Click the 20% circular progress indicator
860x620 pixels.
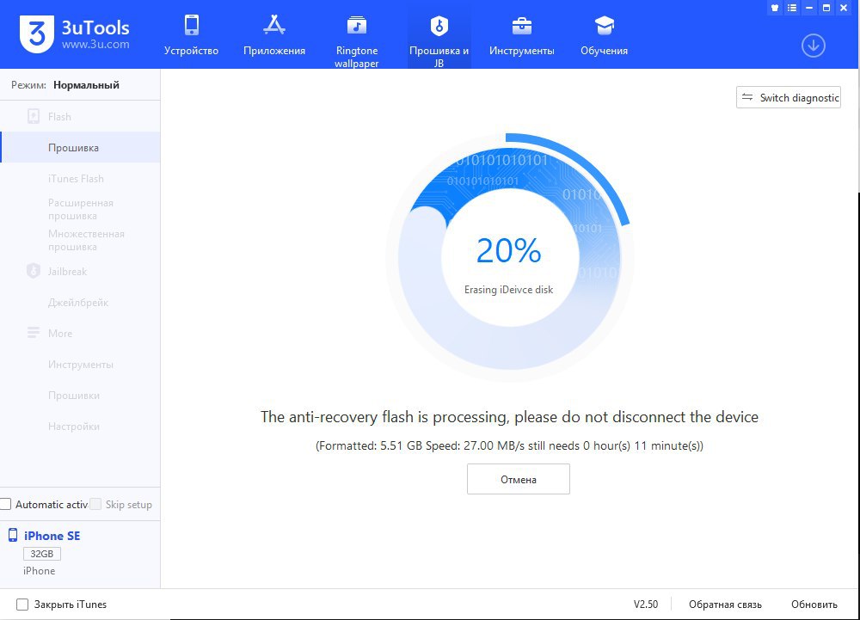point(510,256)
